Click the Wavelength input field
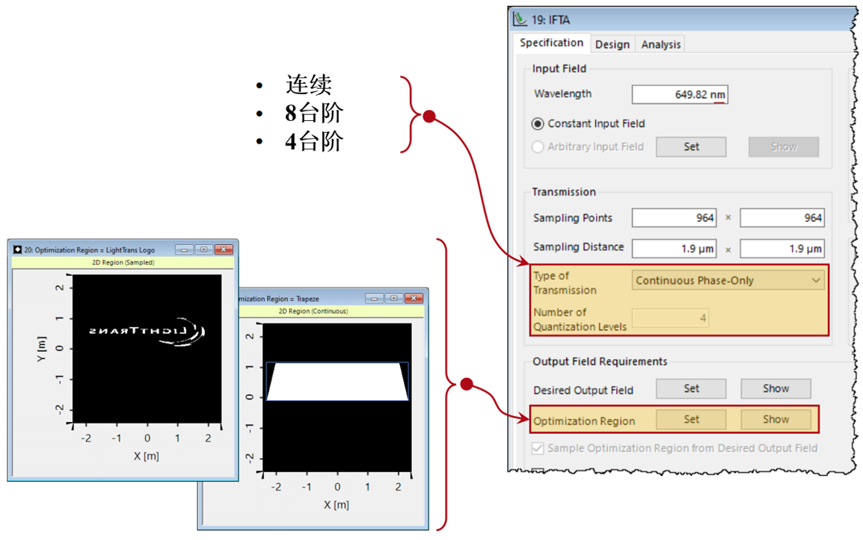Screen dimensions: 863x540 pyautogui.click(x=679, y=95)
